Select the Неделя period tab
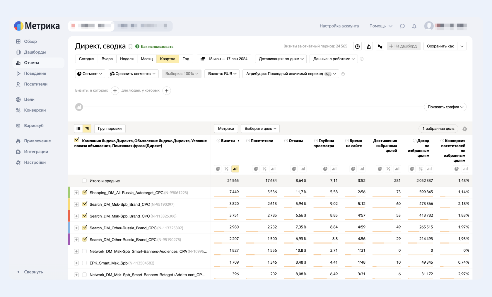The height and width of the screenshot is (297, 492). [x=127, y=59]
